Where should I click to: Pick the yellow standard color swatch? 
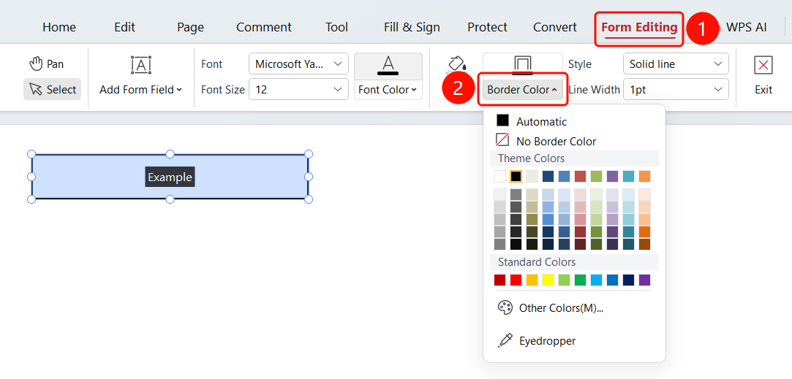(548, 280)
